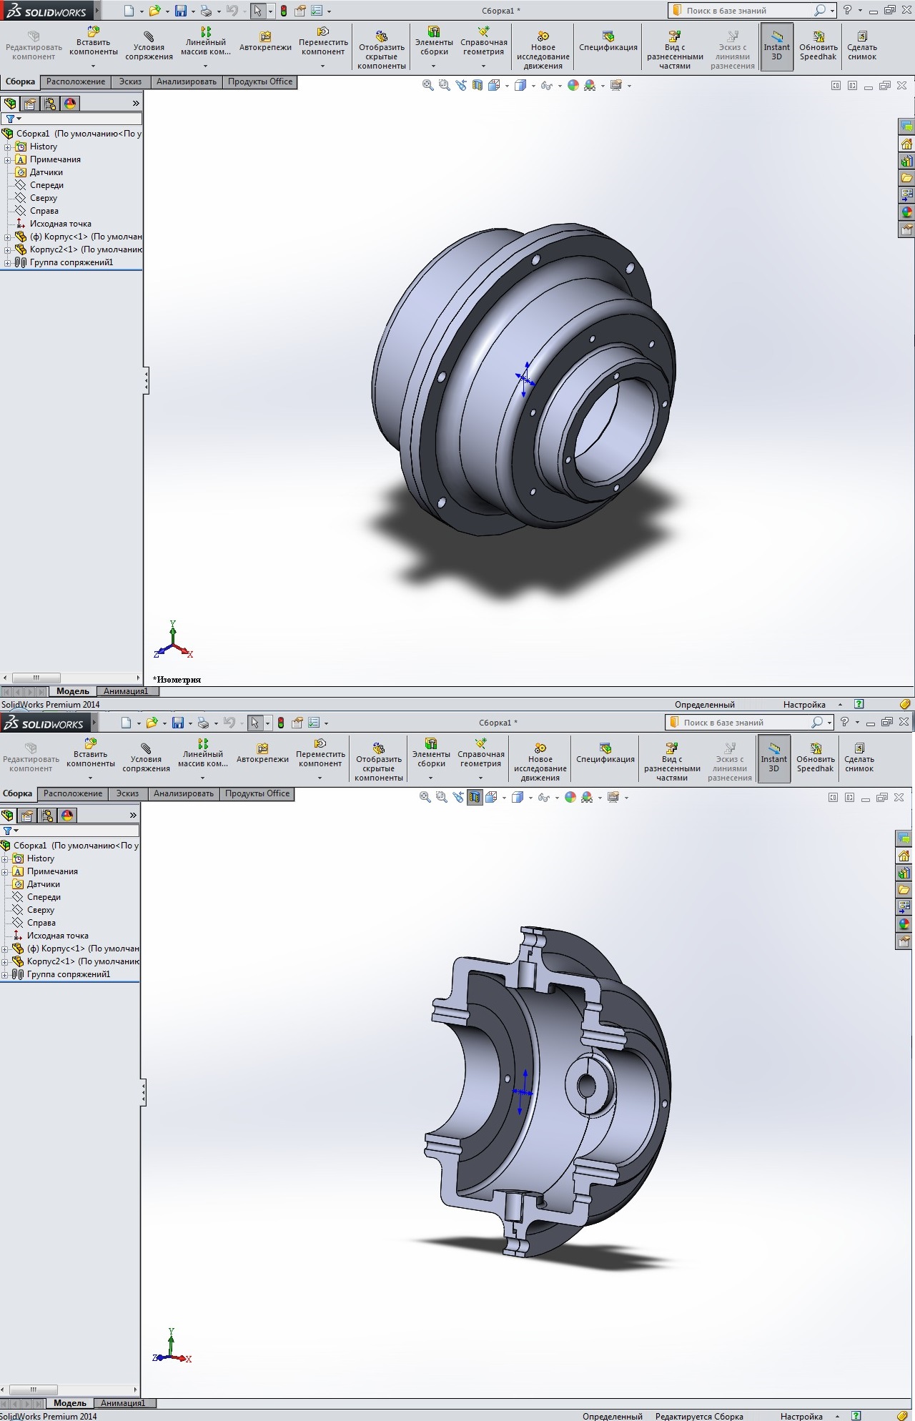Expand Примечания node in top window tree
The width and height of the screenshot is (915, 1421).
pos(7,159)
